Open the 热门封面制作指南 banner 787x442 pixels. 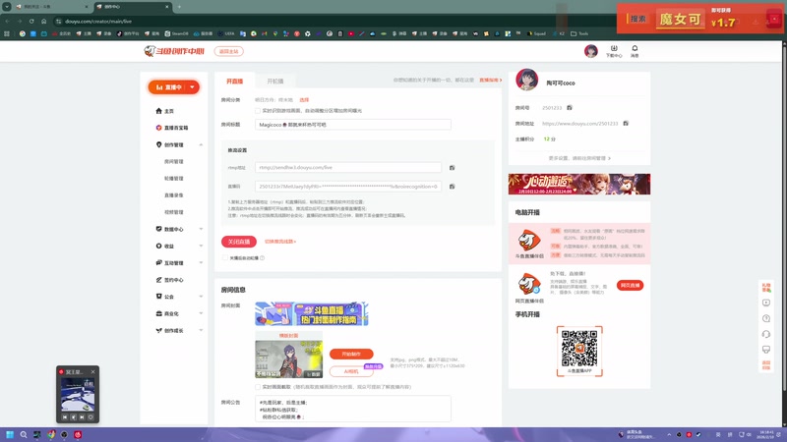coord(311,313)
